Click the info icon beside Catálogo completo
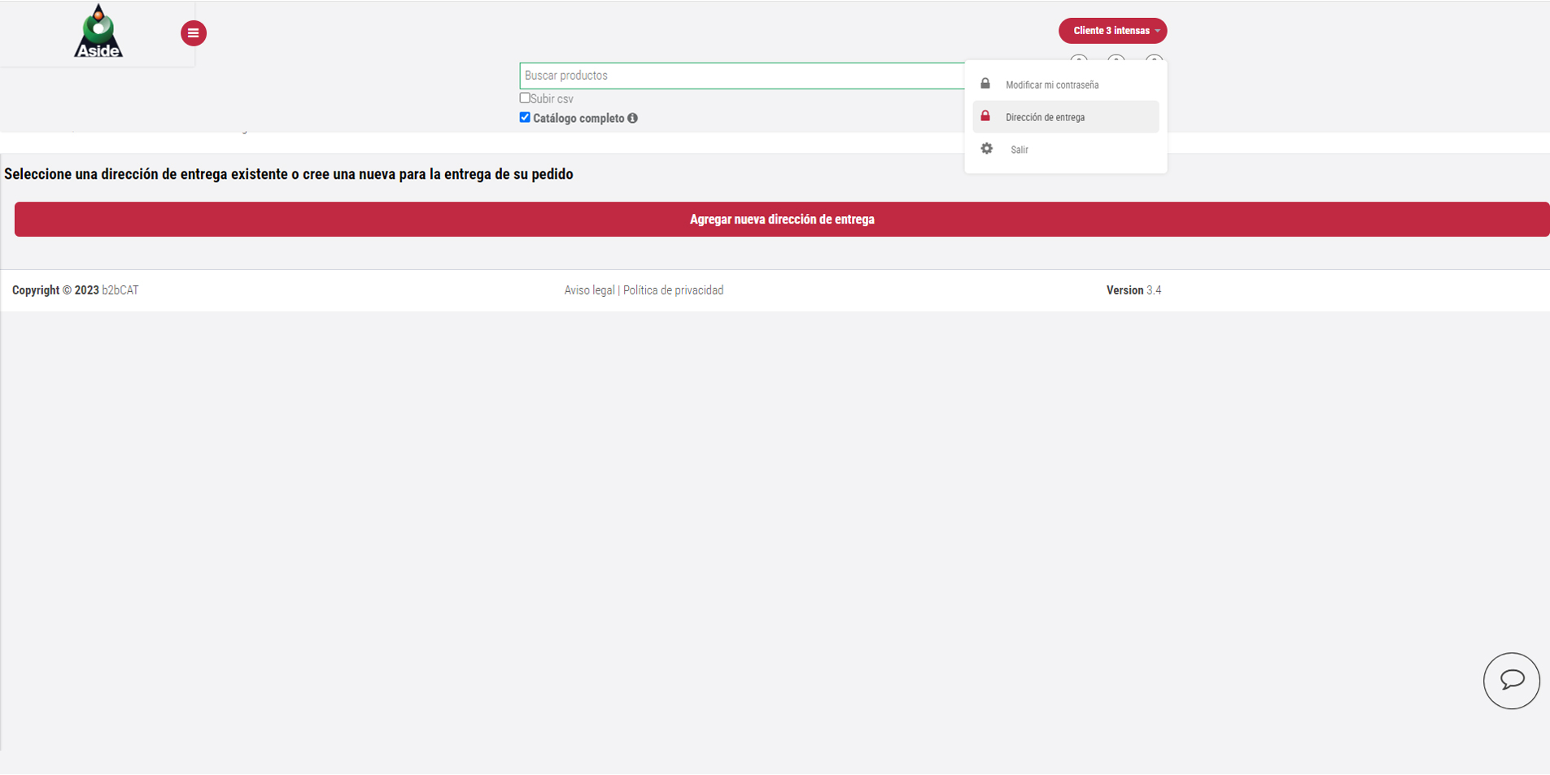Image resolution: width=1550 pixels, height=775 pixels. point(632,119)
